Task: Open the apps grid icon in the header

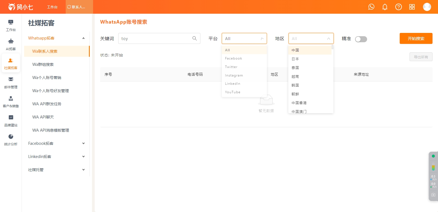Action: 412,7
